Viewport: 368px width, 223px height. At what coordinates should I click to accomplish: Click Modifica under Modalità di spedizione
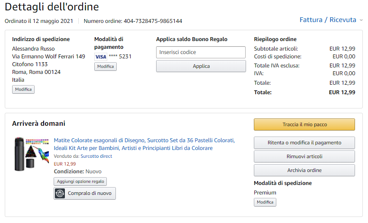[265, 202]
